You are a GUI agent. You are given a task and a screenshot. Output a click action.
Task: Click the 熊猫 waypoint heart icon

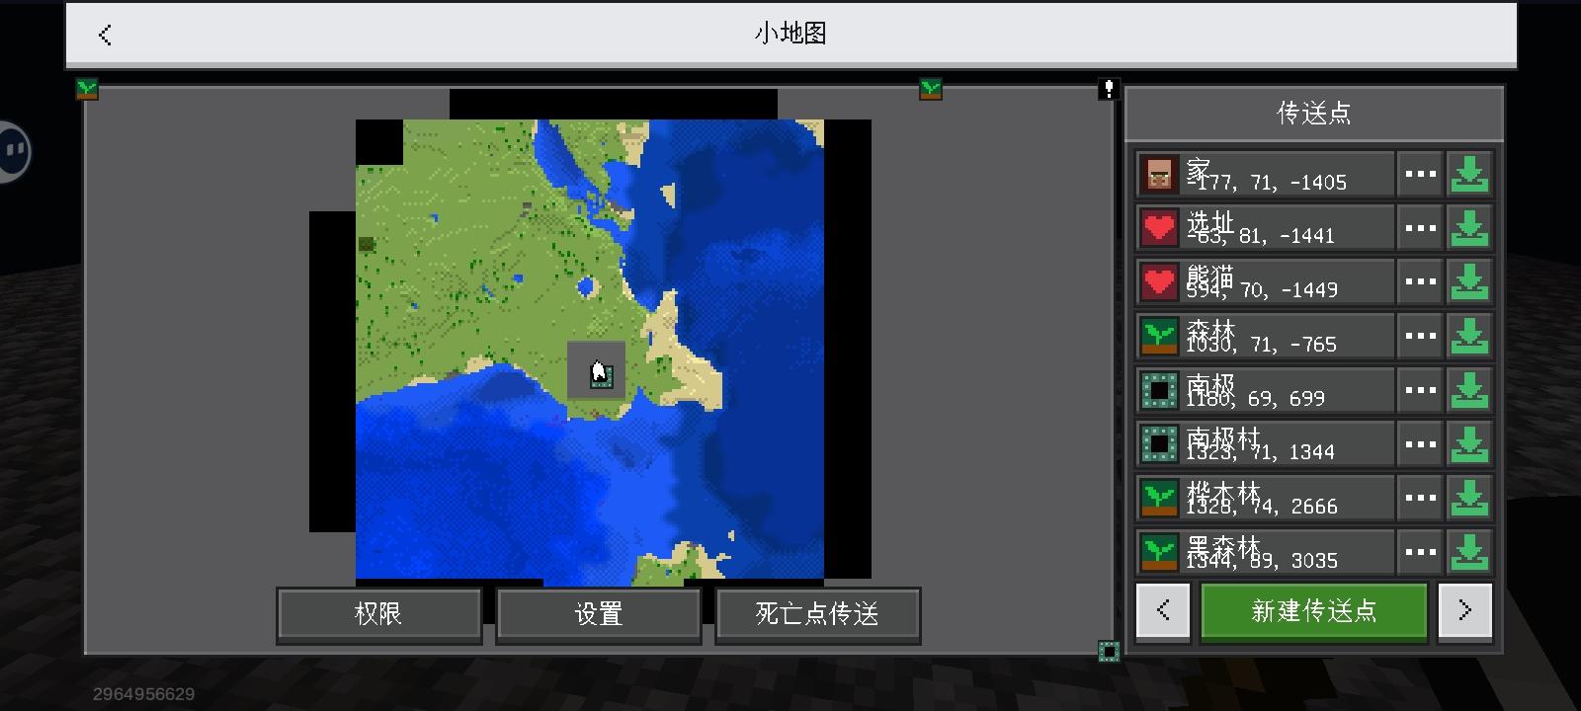tap(1159, 282)
